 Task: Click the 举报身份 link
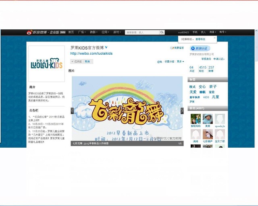206,59
